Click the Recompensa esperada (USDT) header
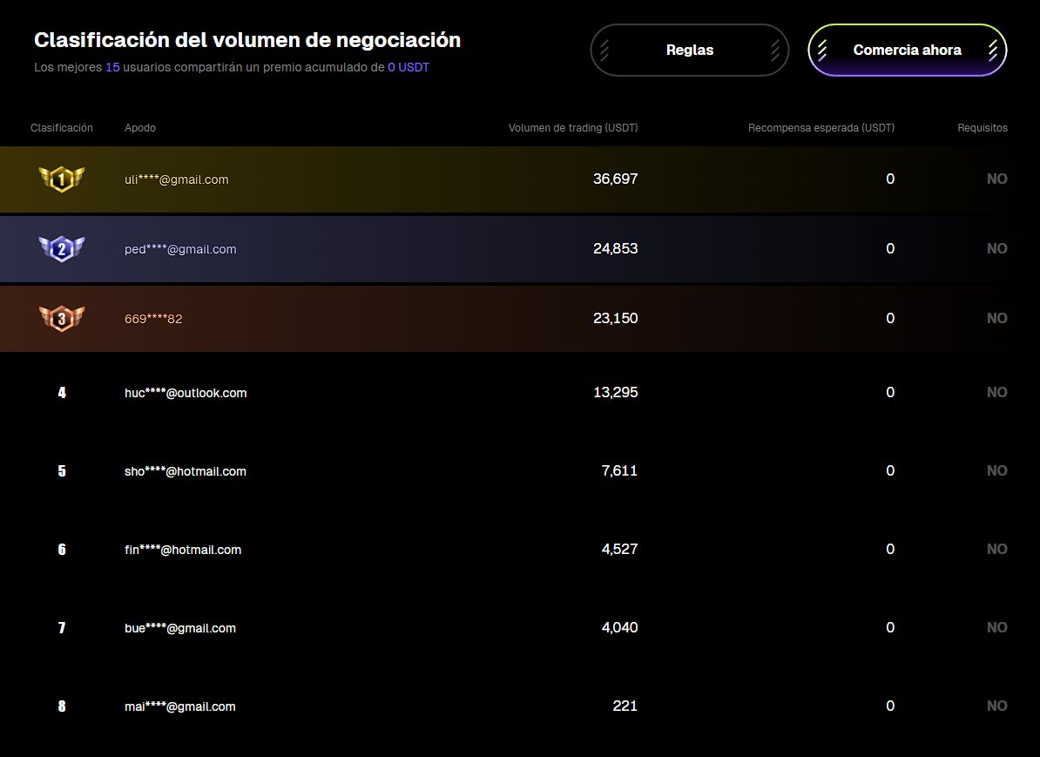Viewport: 1040px width, 757px height. 821,127
